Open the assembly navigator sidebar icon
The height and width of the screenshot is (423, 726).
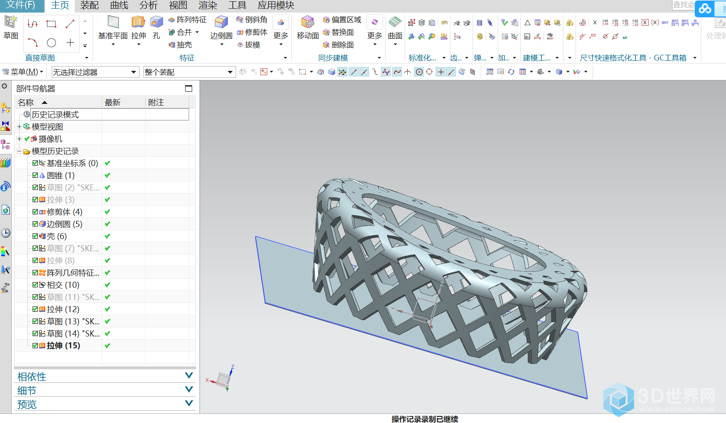click(x=5, y=107)
